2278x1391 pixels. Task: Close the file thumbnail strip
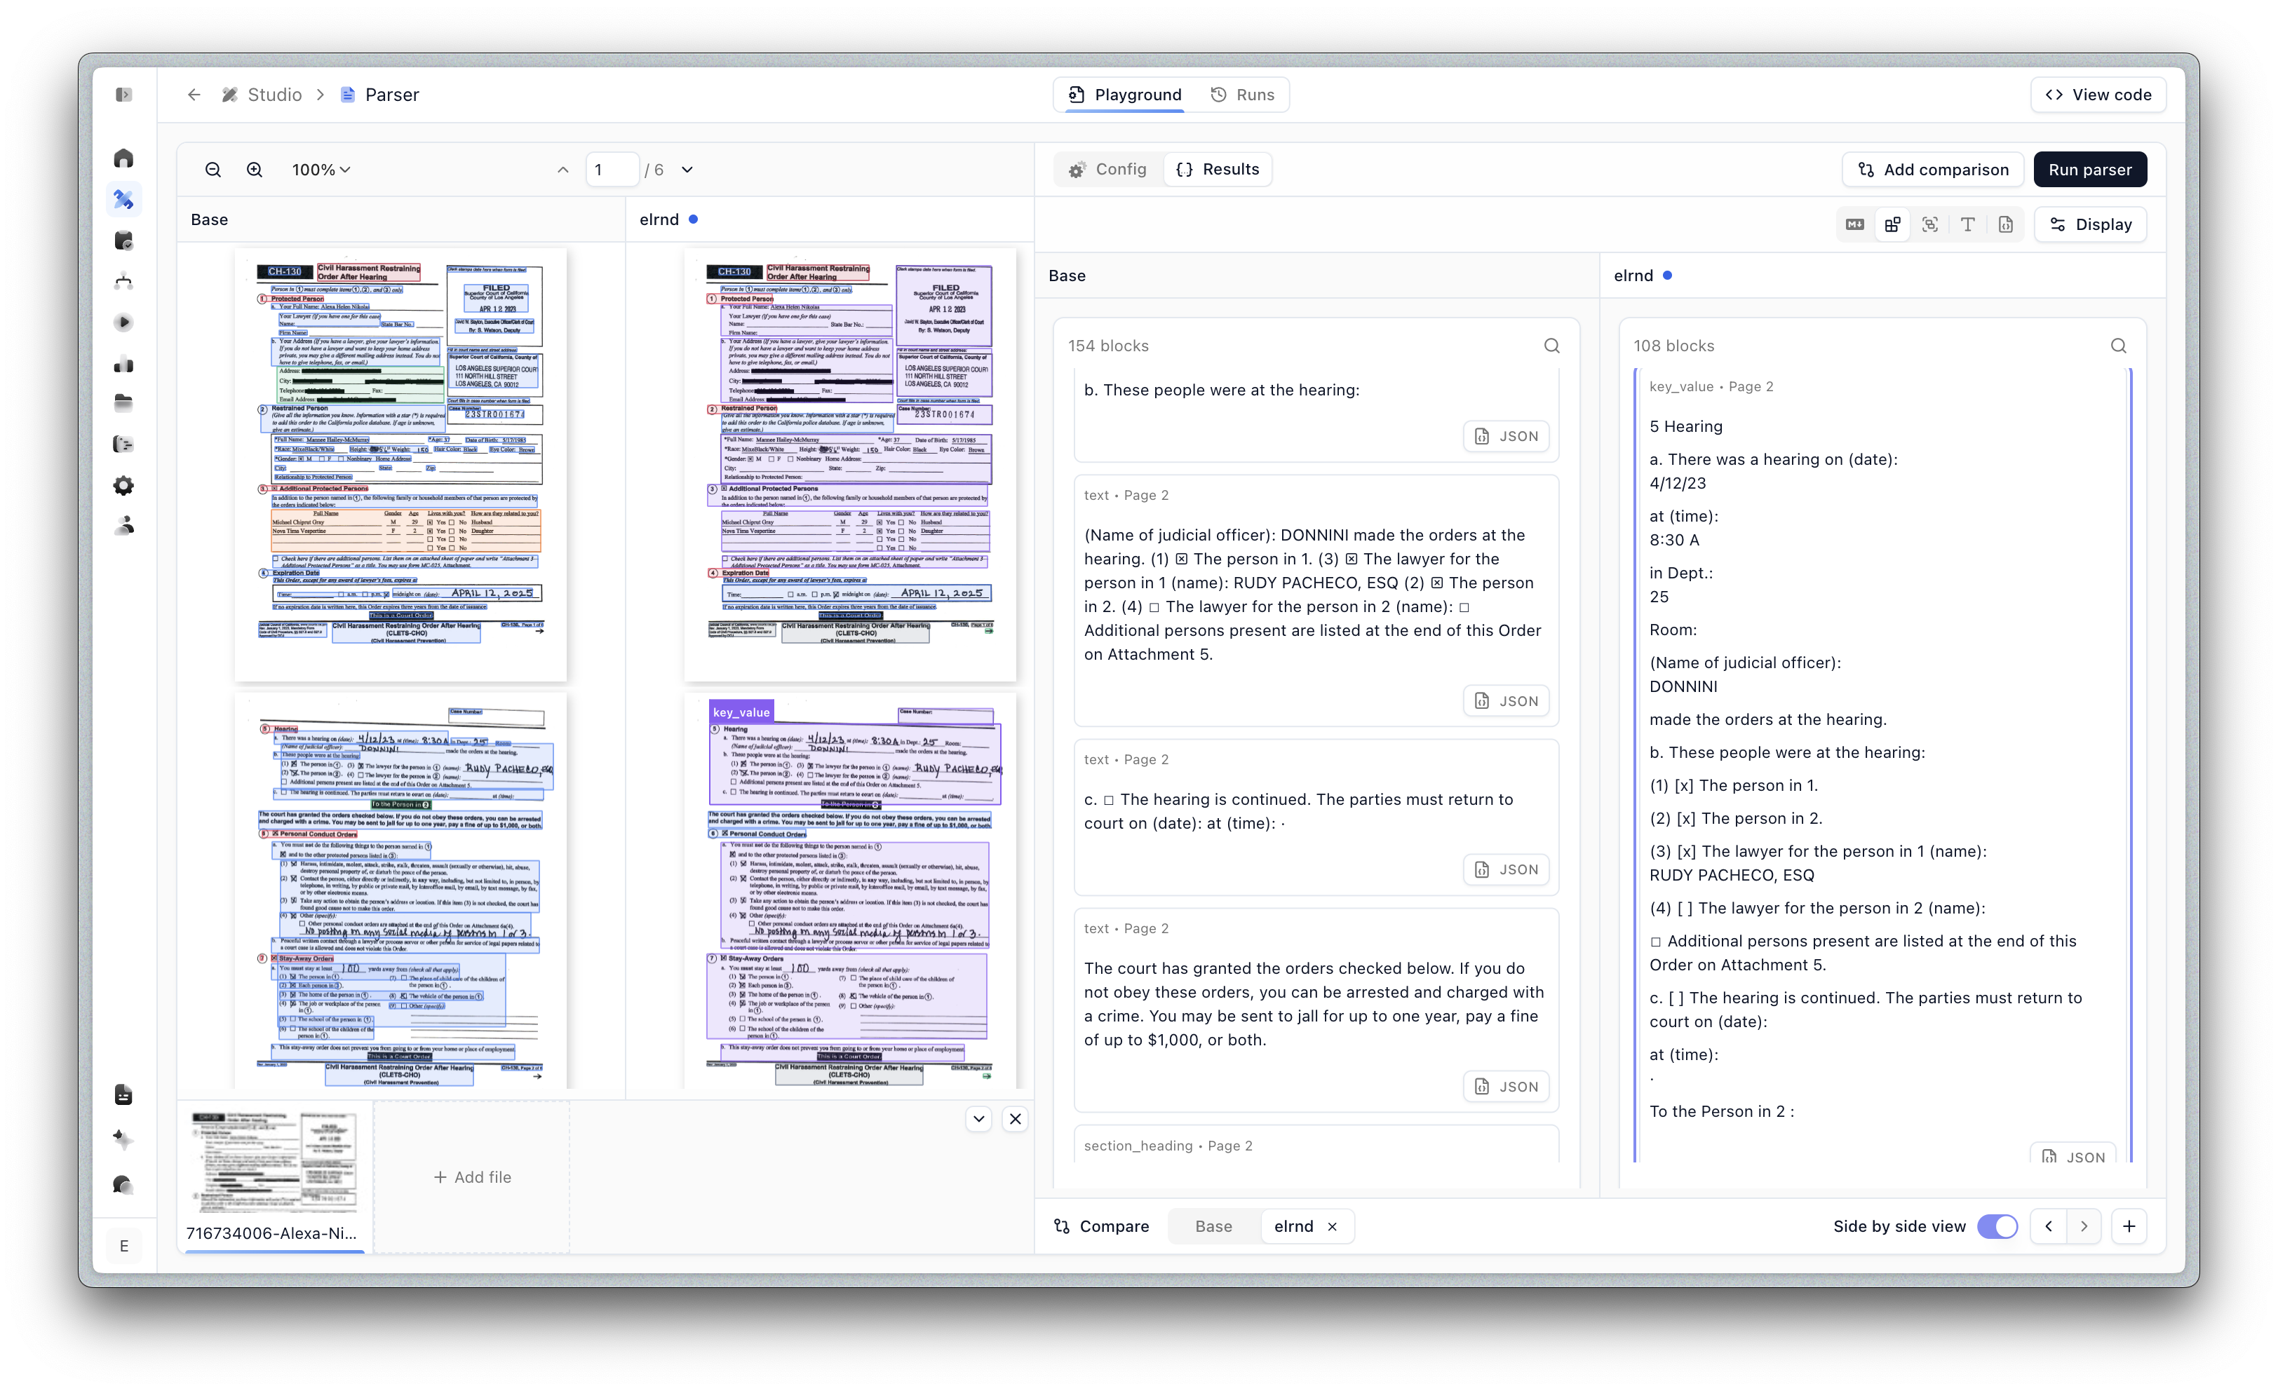[x=1015, y=1119]
